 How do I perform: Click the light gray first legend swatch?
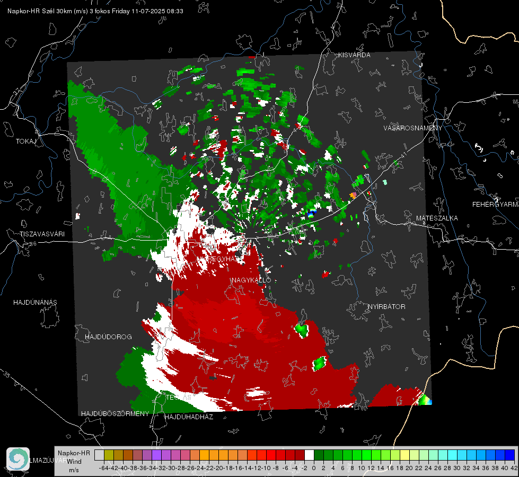point(99,455)
